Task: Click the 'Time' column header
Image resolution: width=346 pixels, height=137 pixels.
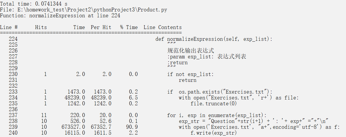Action: pos(79,27)
